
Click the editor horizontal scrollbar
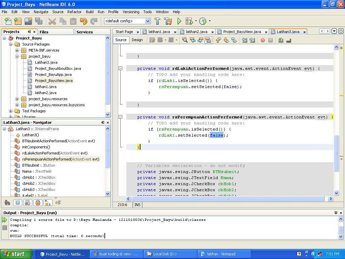228,199
